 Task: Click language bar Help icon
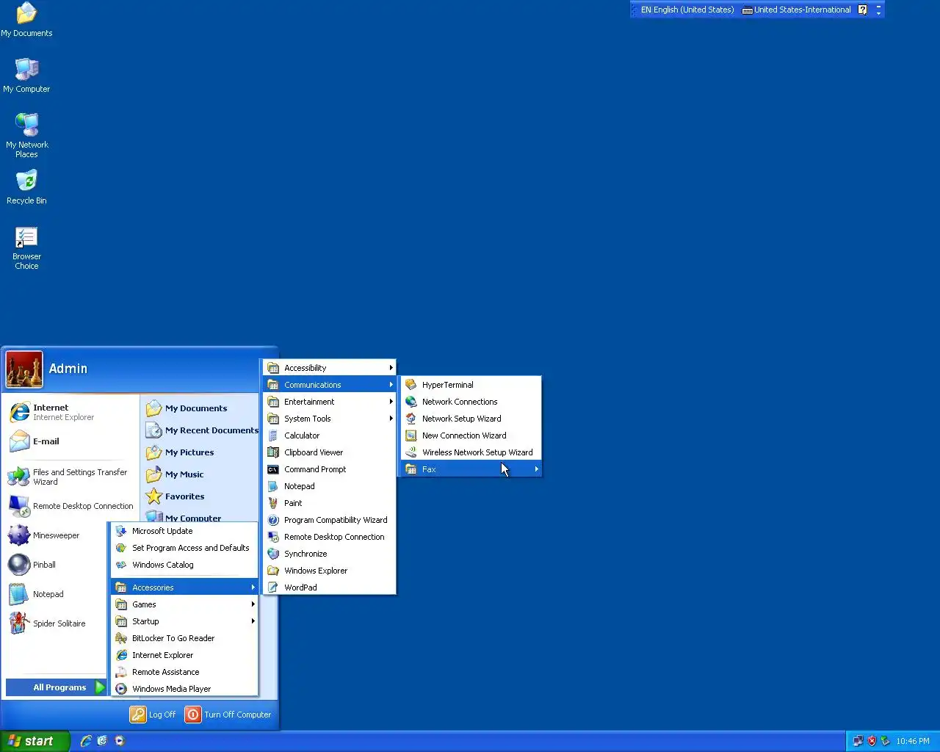(x=863, y=10)
